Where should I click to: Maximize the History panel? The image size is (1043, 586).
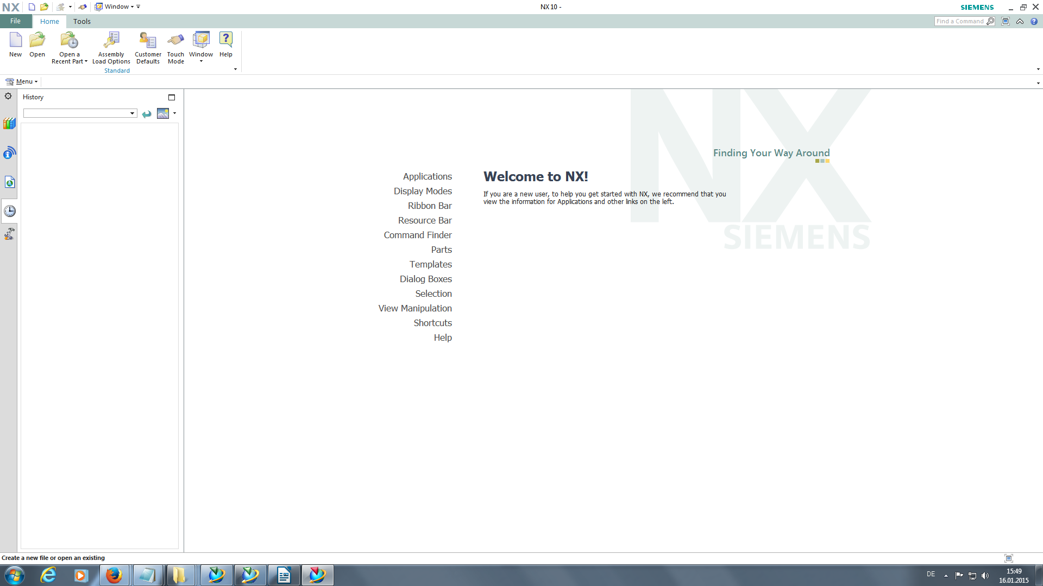tap(172, 98)
